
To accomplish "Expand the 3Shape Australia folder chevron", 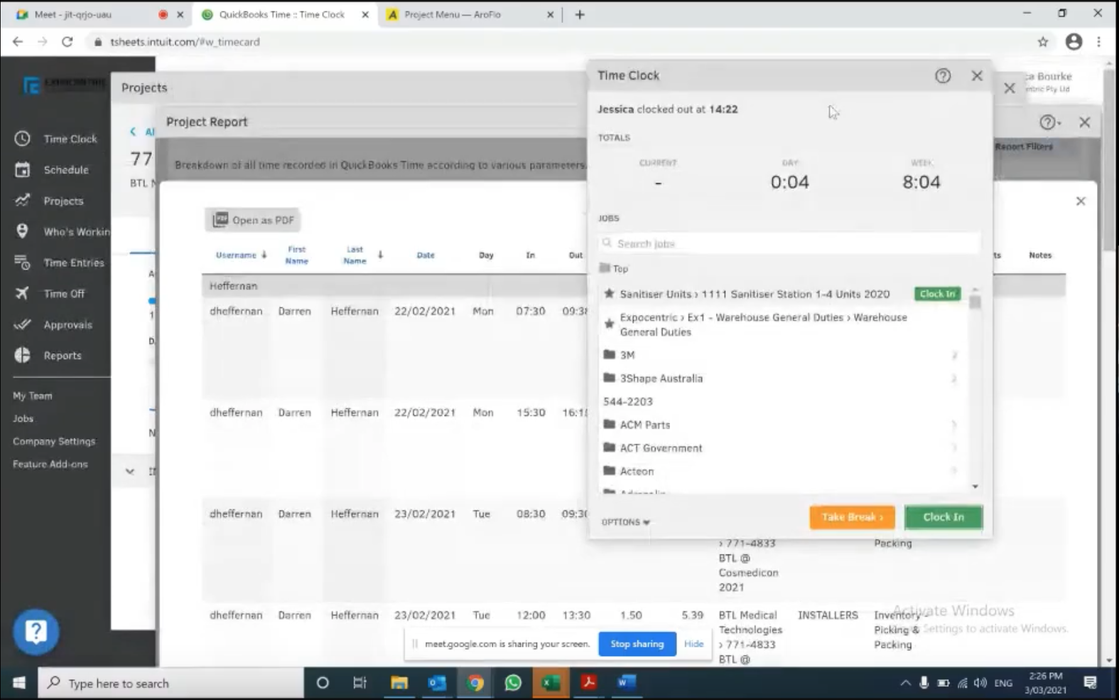I will (x=954, y=378).
